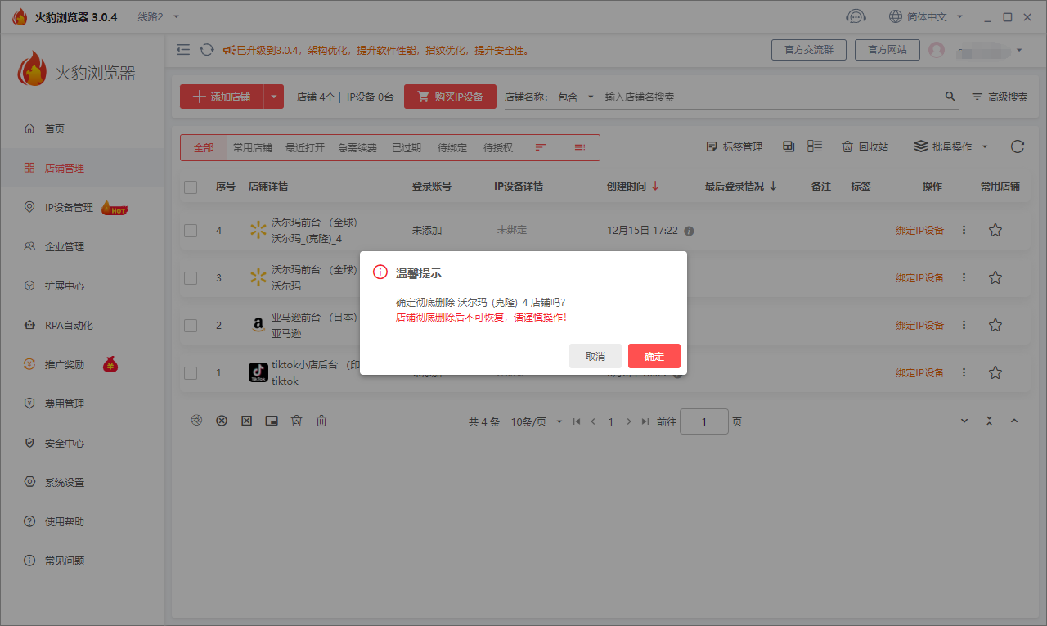The image size is (1047, 626).
Task: Check the box for store row 4
Action: (191, 231)
